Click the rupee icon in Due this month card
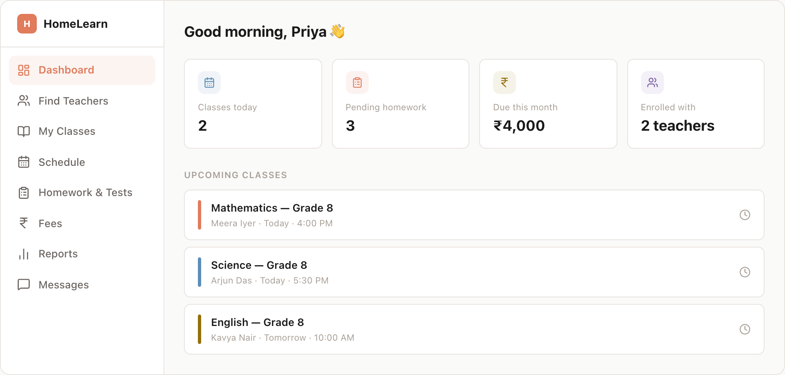Image resolution: width=785 pixels, height=375 pixels. 505,83
